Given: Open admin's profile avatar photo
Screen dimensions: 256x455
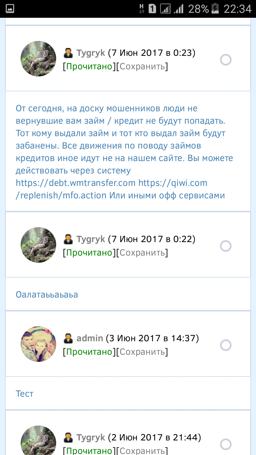Looking at the screenshot, I should pos(38,344).
